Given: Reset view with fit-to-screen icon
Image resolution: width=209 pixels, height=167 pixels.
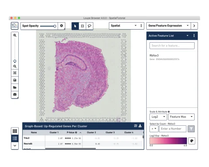Looking at the screenshot, I should tap(15, 73).
